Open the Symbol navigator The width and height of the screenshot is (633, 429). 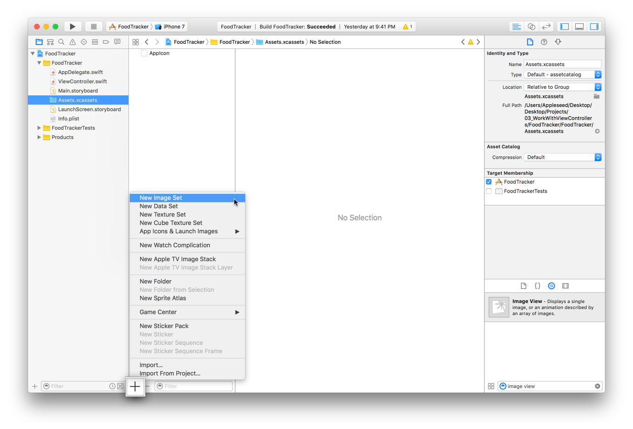pyautogui.click(x=50, y=42)
